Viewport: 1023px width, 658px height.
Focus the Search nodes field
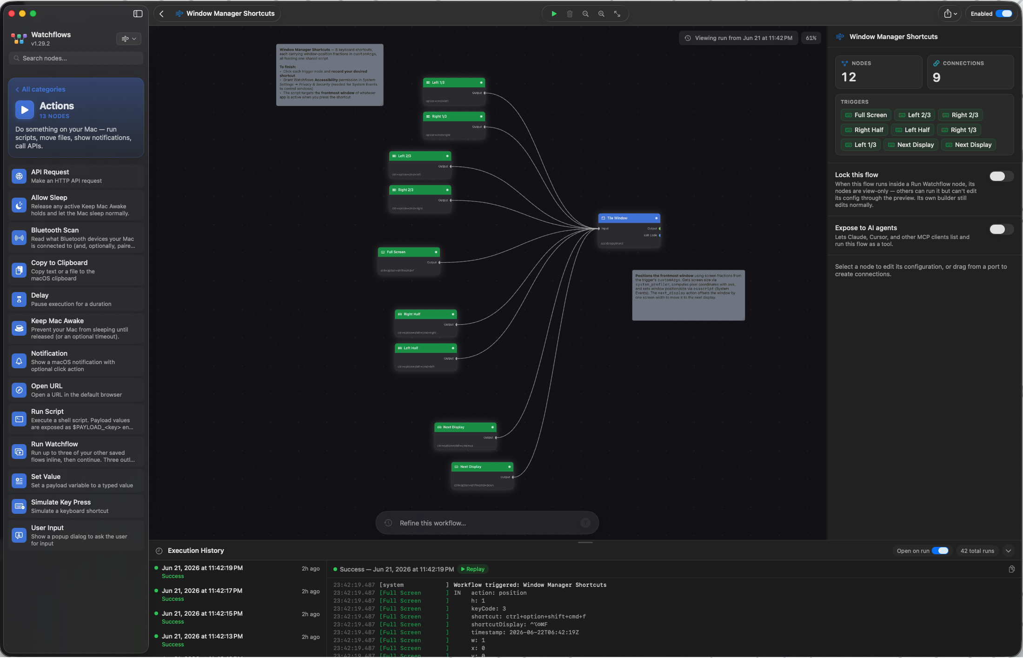tap(76, 58)
